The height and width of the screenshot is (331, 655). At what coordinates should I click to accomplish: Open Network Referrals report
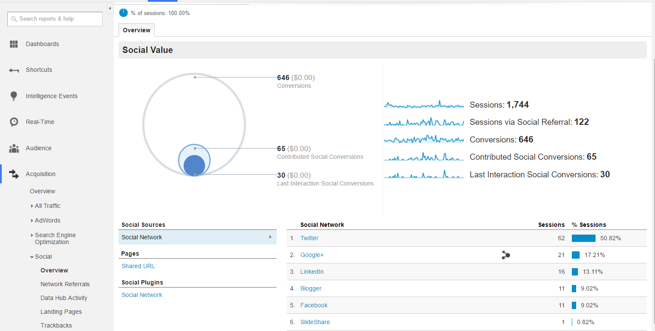[x=65, y=284]
